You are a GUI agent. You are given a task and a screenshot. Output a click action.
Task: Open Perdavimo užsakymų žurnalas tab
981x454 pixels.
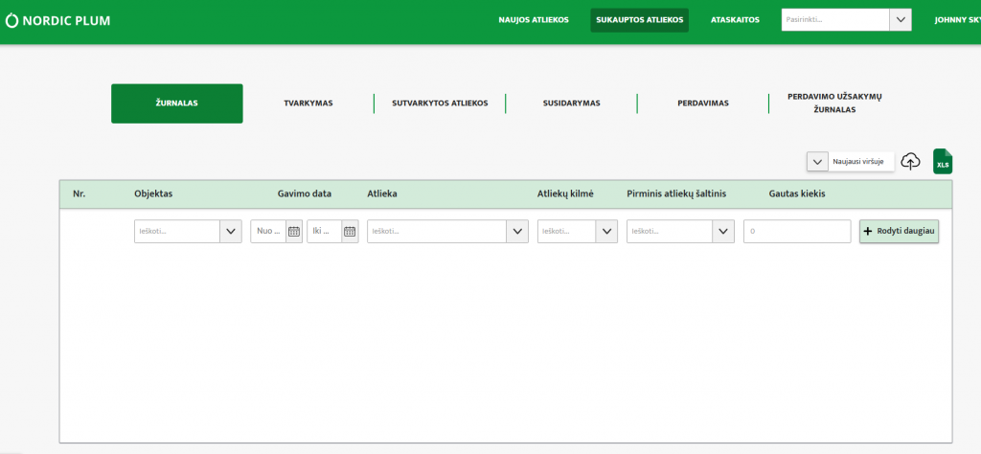coord(833,103)
